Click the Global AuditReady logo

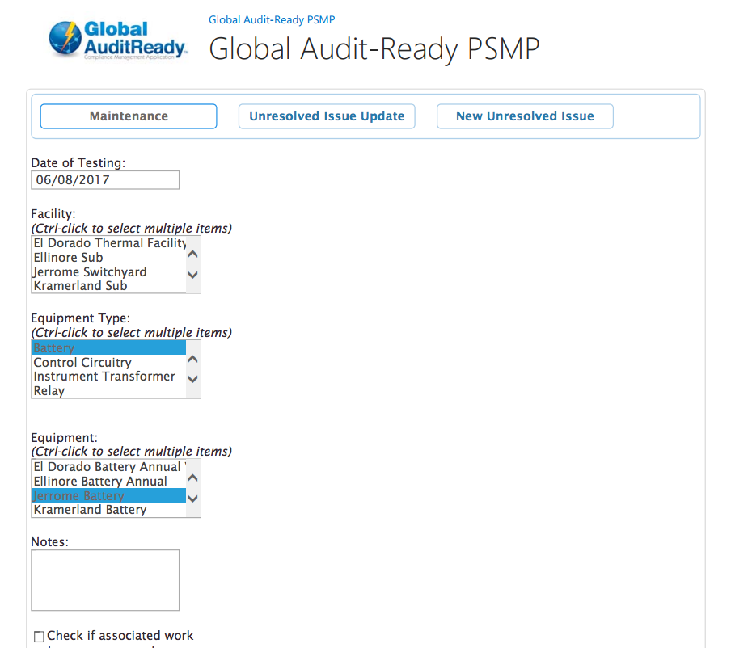[x=118, y=40]
